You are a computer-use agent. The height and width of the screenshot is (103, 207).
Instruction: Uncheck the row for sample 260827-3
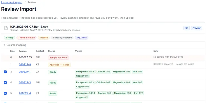click(x=5, y=83)
